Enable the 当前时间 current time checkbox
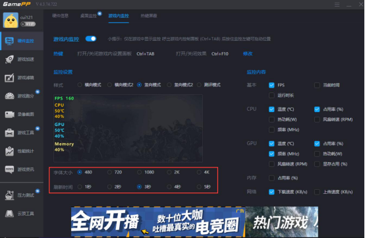This screenshot has height=238, width=365. pos(317,85)
